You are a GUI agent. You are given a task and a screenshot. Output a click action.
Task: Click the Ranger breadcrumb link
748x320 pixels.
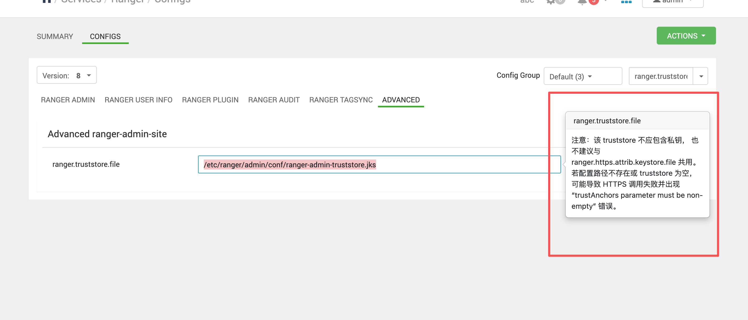point(127,2)
